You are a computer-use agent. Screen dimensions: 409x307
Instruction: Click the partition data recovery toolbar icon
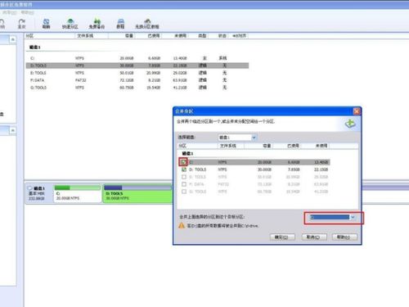(147, 24)
